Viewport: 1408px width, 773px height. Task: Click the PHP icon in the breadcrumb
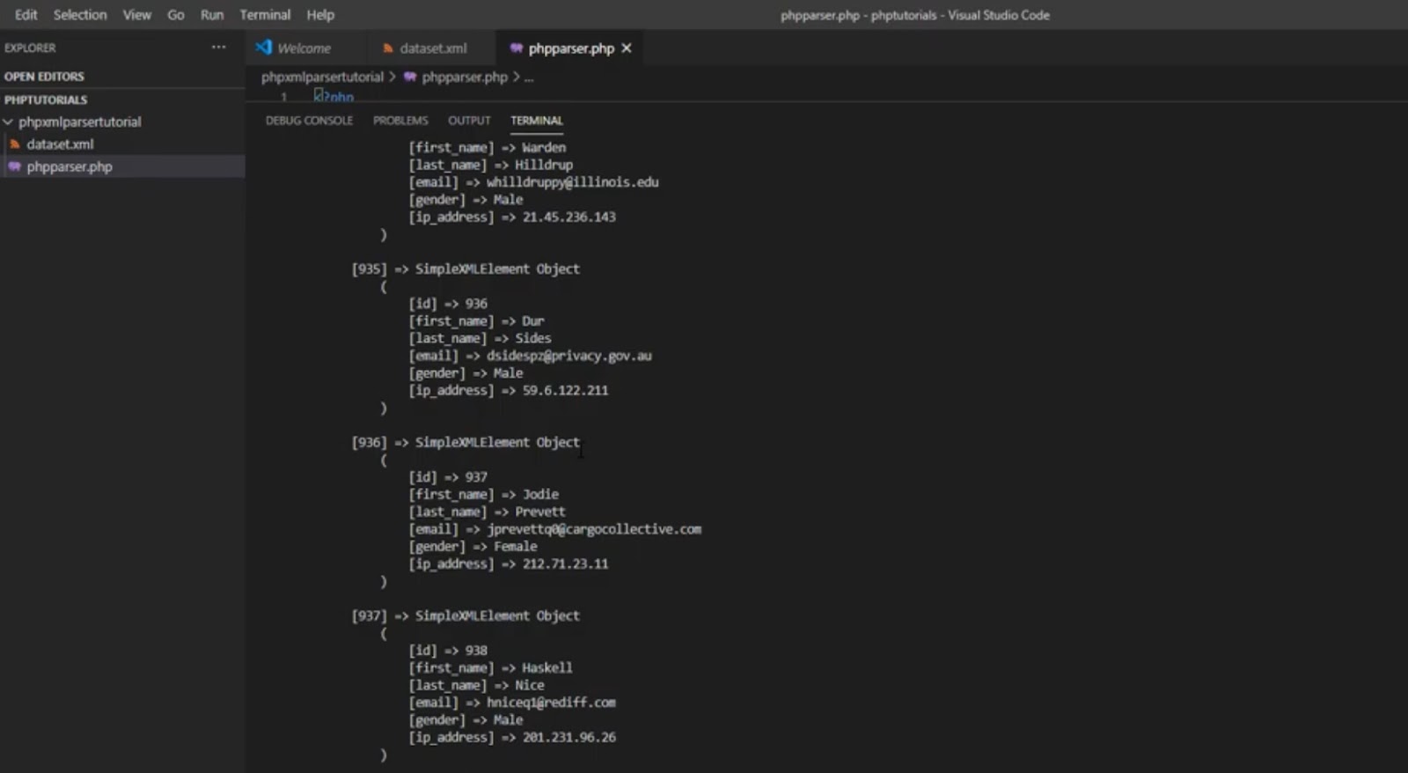(x=410, y=77)
